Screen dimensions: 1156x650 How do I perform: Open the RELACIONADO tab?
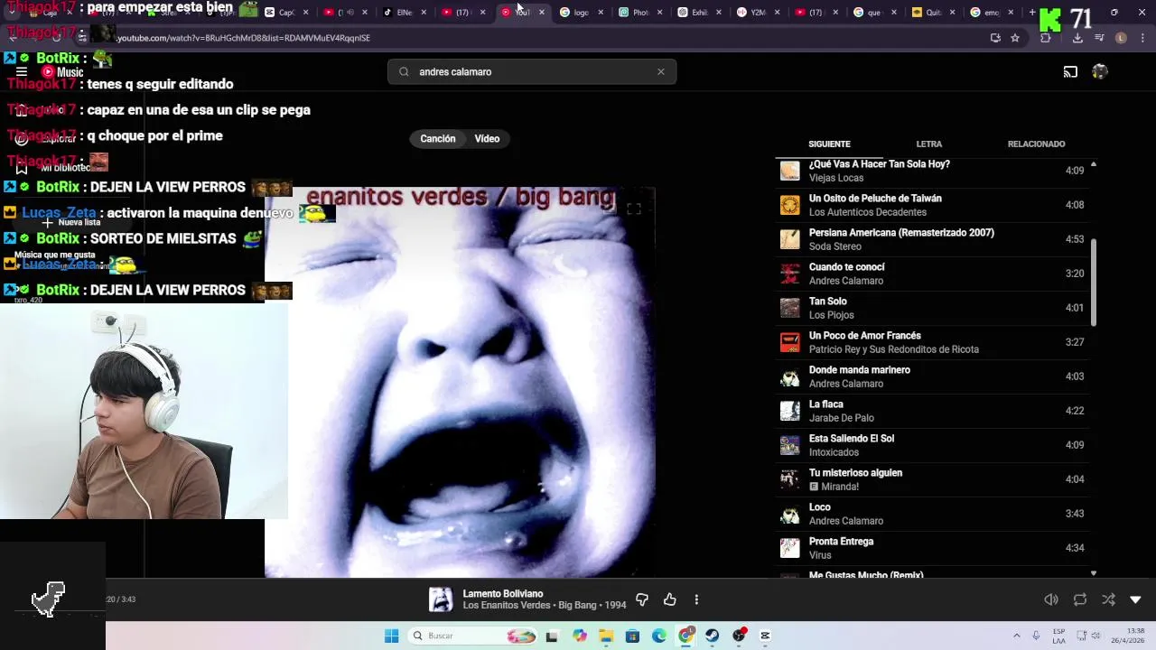click(1036, 144)
